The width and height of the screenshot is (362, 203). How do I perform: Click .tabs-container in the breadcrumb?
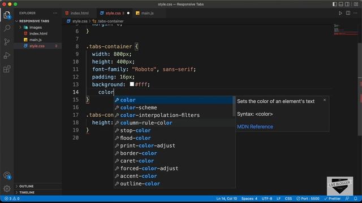point(110,21)
